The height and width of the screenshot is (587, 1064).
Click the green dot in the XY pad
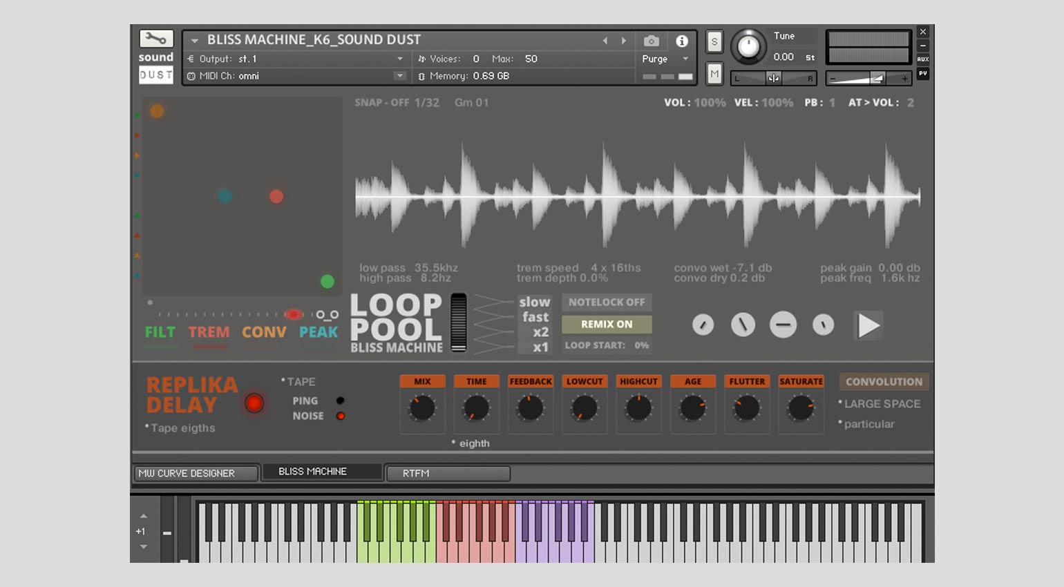coord(327,281)
